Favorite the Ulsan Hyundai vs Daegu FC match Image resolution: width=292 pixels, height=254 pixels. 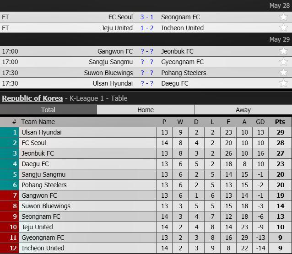click(284, 83)
